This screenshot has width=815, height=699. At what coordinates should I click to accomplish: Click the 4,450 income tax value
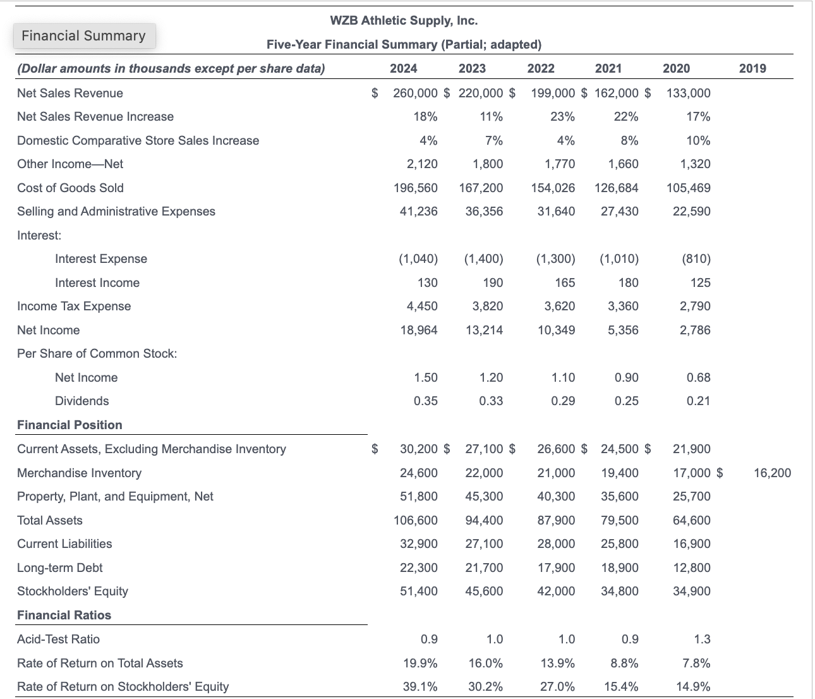pos(422,306)
